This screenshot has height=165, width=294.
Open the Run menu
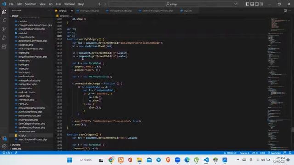coord(58,4)
